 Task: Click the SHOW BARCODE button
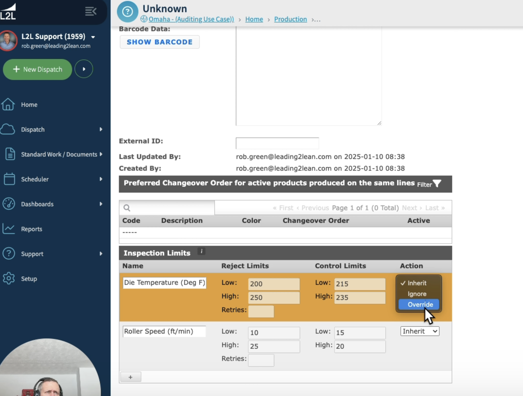click(x=159, y=42)
